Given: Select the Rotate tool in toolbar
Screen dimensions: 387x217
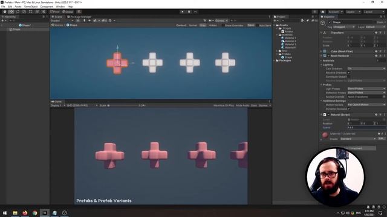Looking at the screenshot, I should 18,12.
